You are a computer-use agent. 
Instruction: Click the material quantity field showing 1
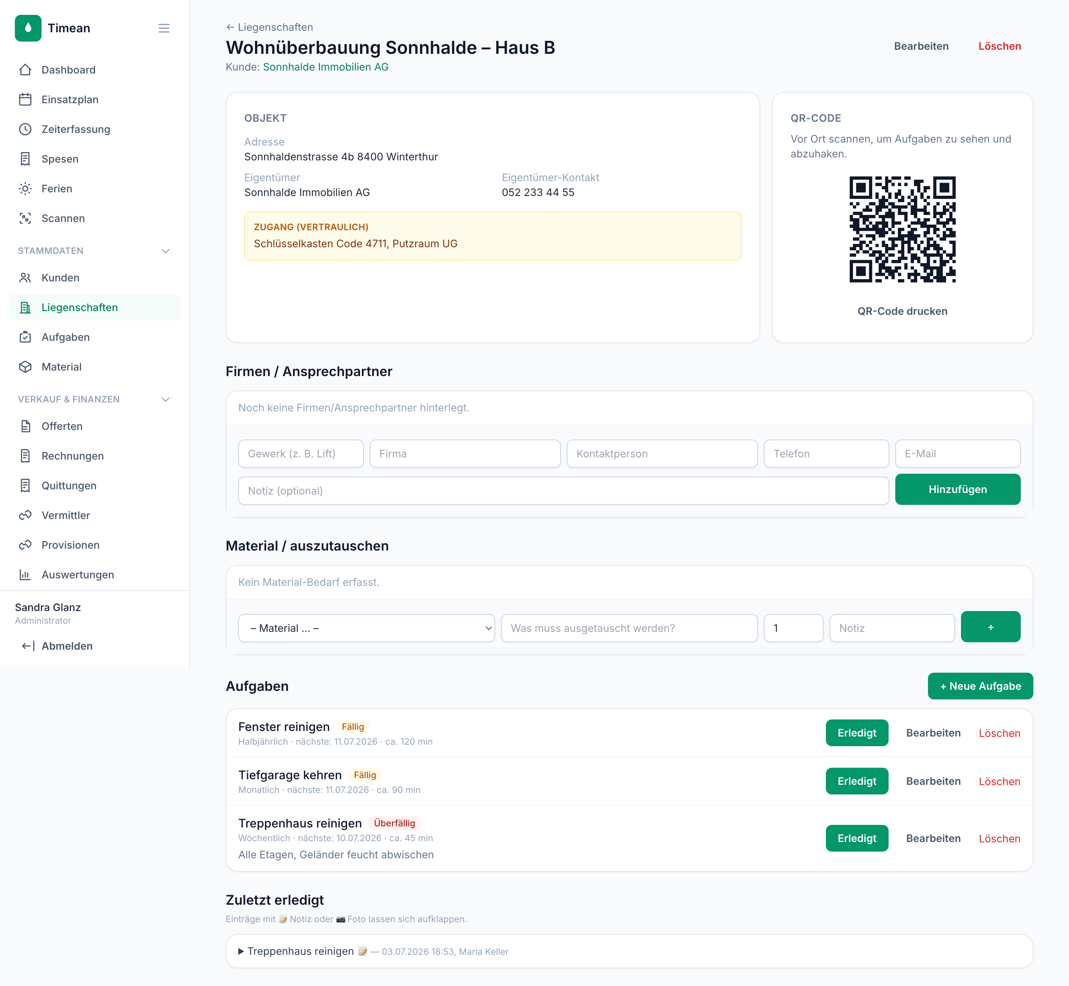793,628
